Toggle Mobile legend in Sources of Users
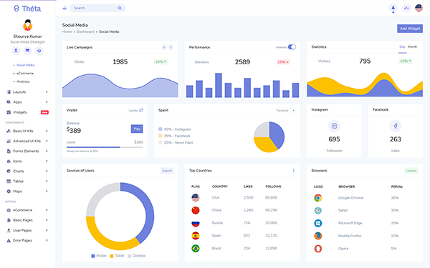The height and width of the screenshot is (268, 430). coord(99,256)
